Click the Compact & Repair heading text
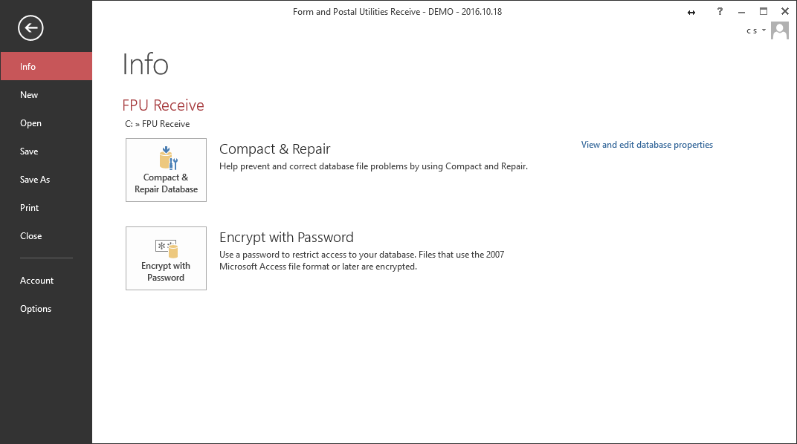 (274, 149)
